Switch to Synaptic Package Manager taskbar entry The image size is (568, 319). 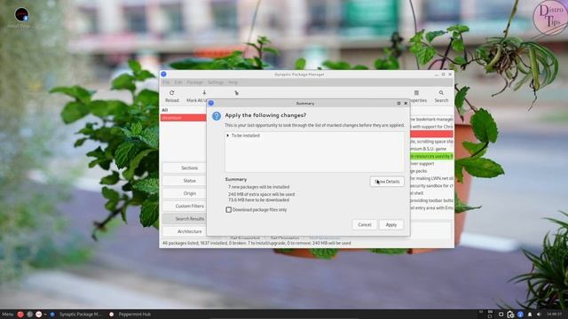[x=76, y=315]
